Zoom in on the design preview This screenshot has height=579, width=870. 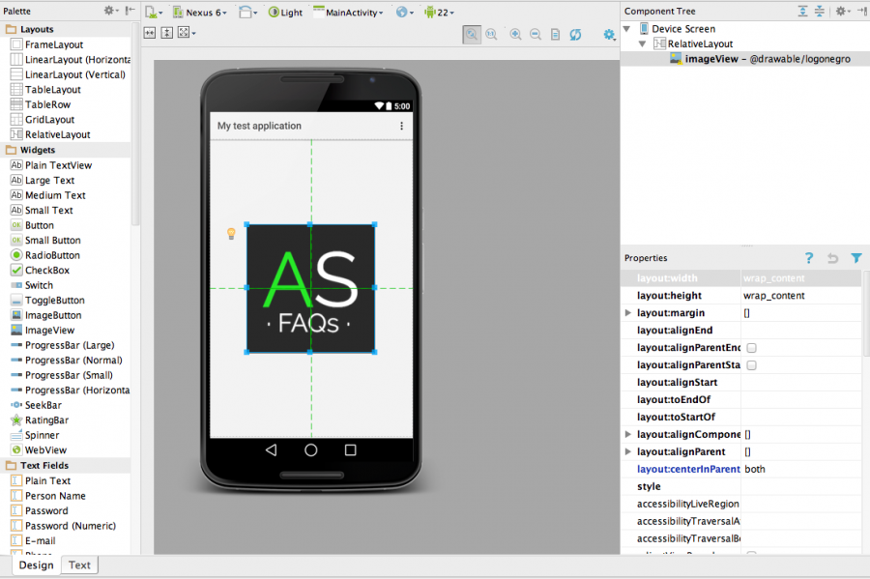513,33
